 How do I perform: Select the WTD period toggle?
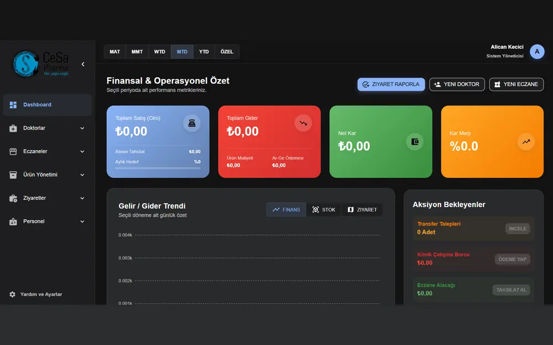(159, 52)
